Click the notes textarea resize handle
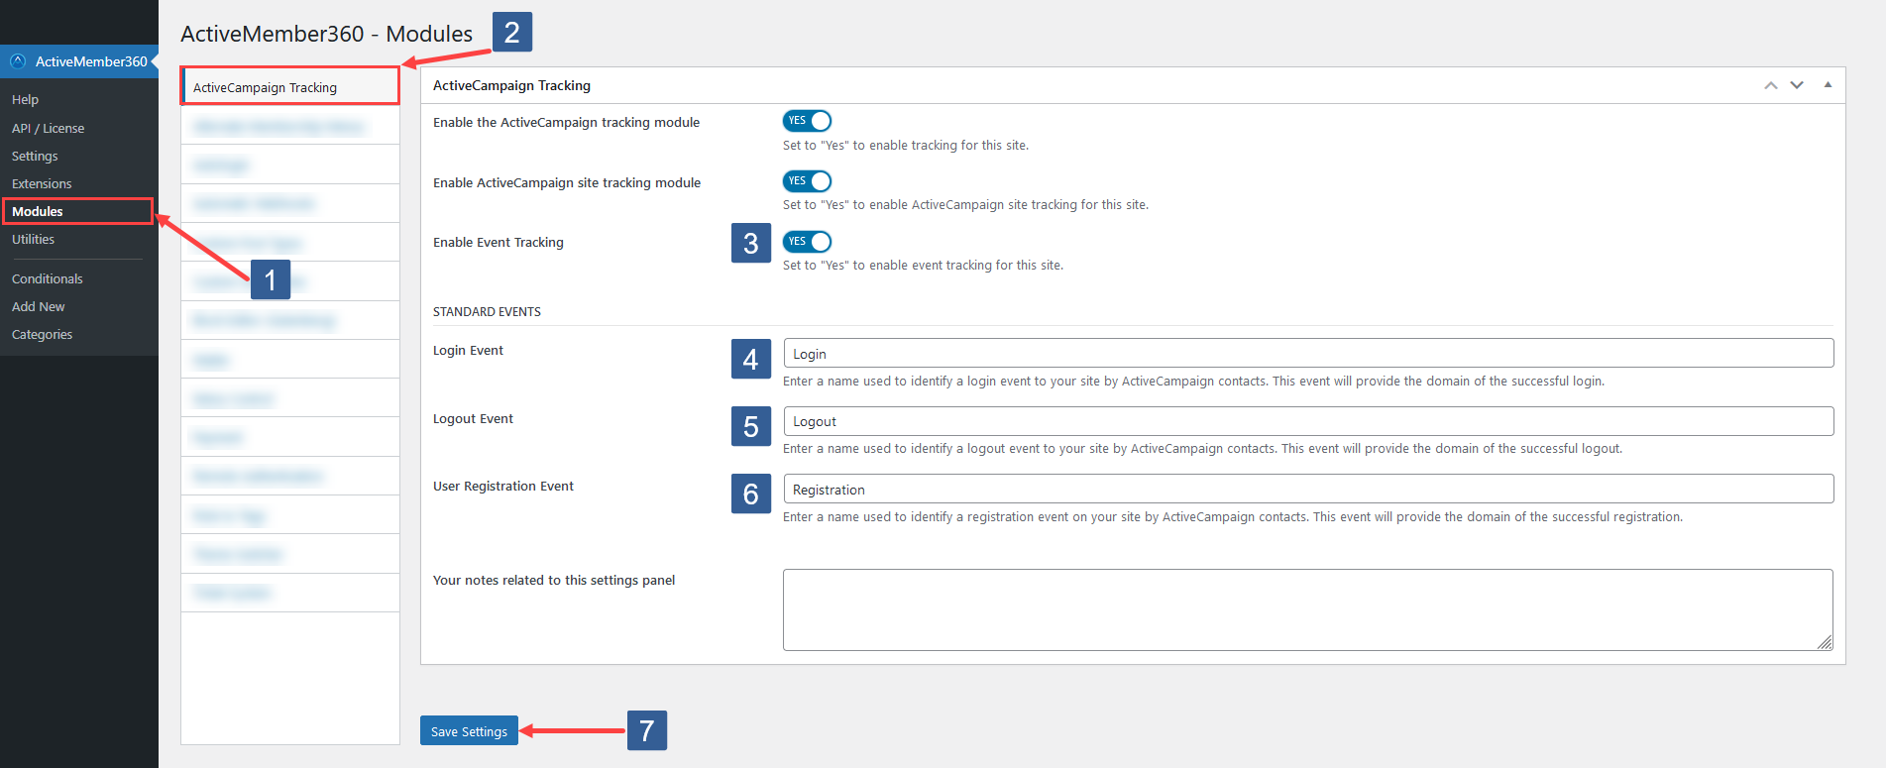This screenshot has height=768, width=1886. point(1825,643)
